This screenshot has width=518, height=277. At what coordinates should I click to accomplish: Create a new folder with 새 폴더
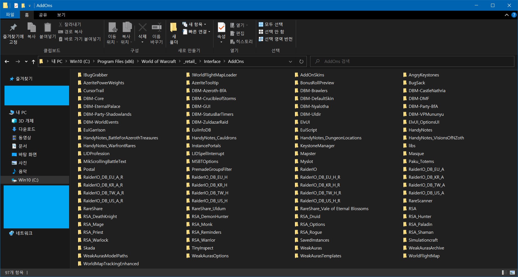pyautogui.click(x=174, y=33)
